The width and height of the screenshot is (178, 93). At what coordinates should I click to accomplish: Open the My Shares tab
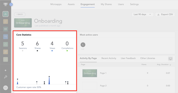(106, 4)
